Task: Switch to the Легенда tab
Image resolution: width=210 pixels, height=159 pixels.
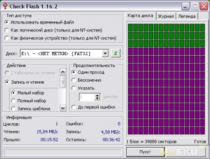Action: click(187, 16)
